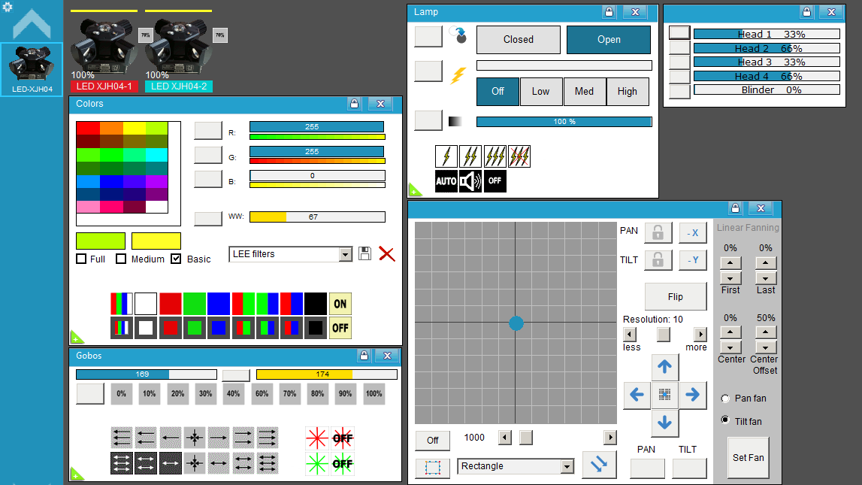The width and height of the screenshot is (862, 485).
Task: Lock the Pan/Tilt panel
Action: pos(735,208)
